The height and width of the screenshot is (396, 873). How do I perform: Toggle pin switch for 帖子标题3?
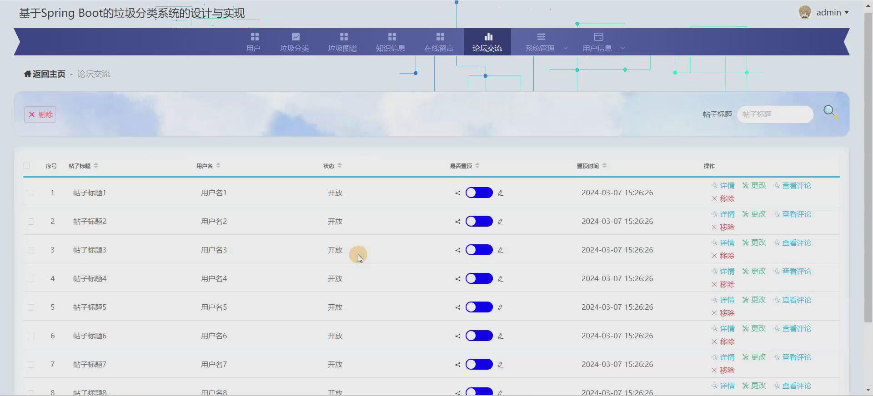(479, 250)
